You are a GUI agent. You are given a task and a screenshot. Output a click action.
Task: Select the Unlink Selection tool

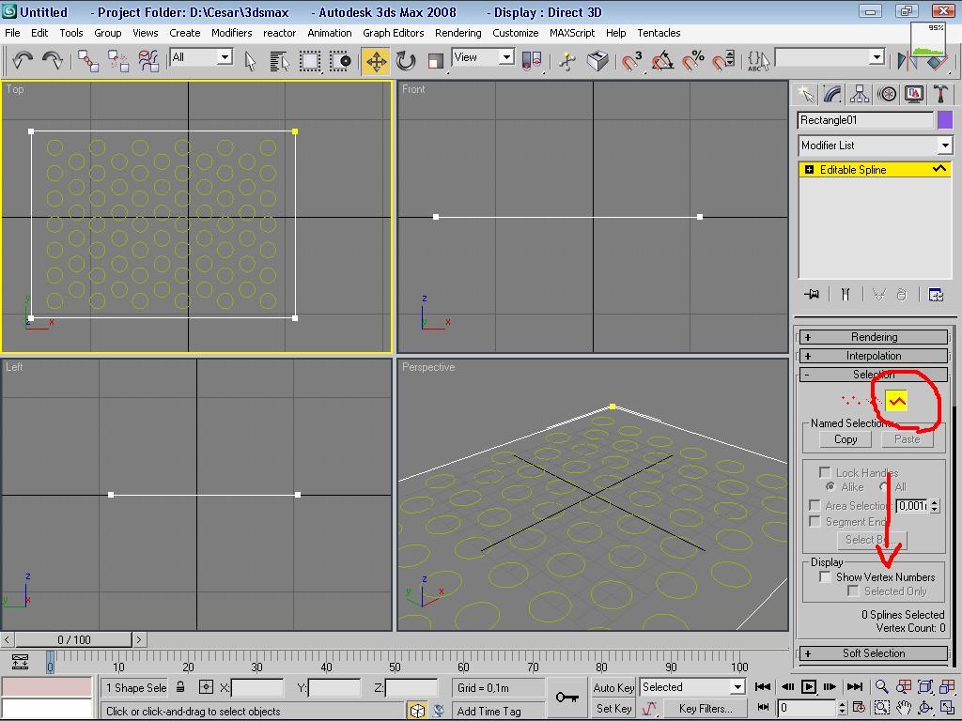pos(117,61)
